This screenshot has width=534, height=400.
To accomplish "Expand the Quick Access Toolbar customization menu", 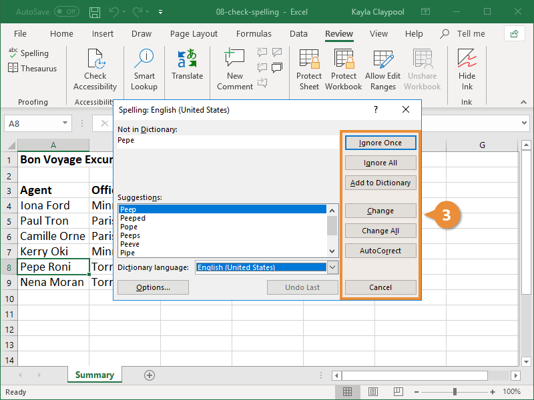I will (x=160, y=11).
